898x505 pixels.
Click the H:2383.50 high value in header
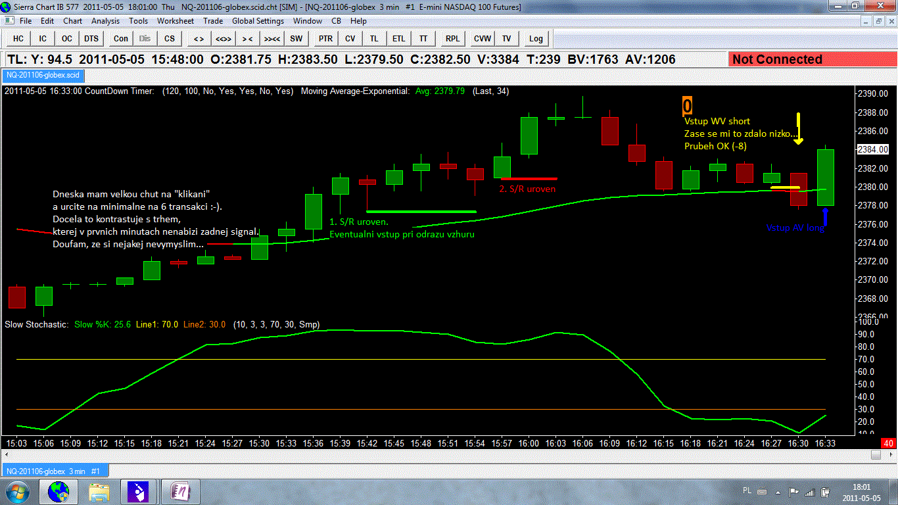308,59
